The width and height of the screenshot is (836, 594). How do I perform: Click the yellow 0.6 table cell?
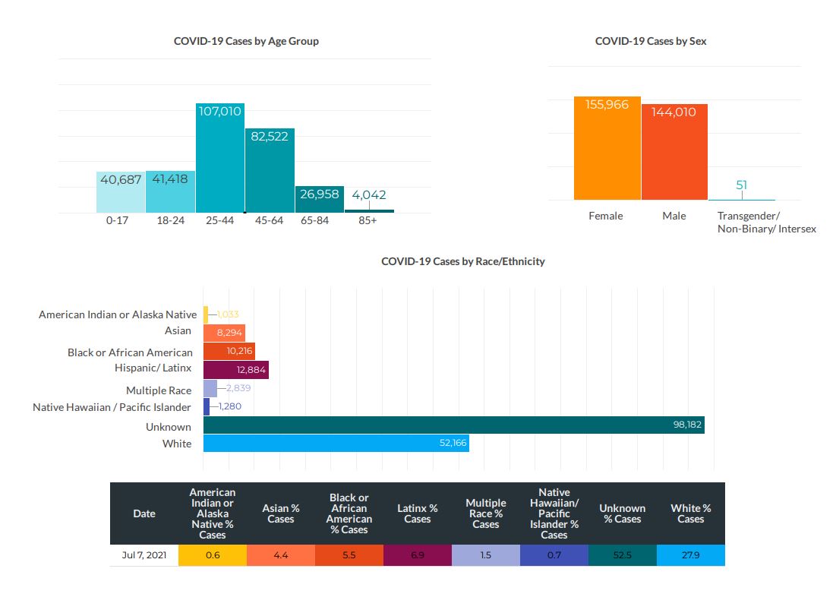(212, 555)
